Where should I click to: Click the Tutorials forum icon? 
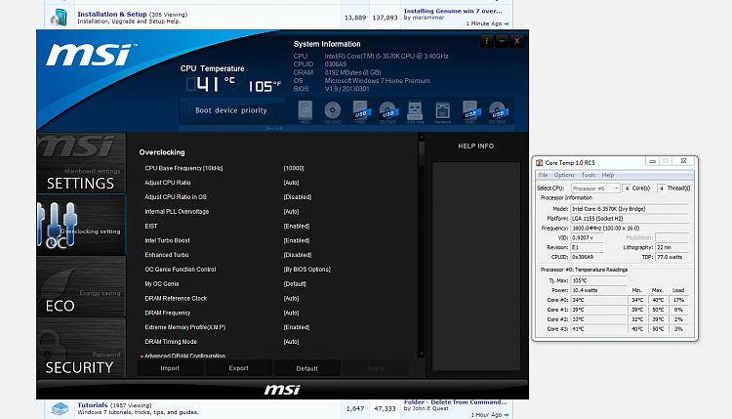tap(60, 409)
